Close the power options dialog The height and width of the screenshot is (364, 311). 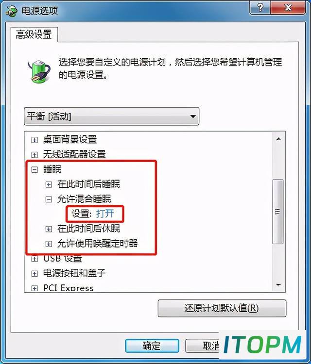(x=288, y=8)
